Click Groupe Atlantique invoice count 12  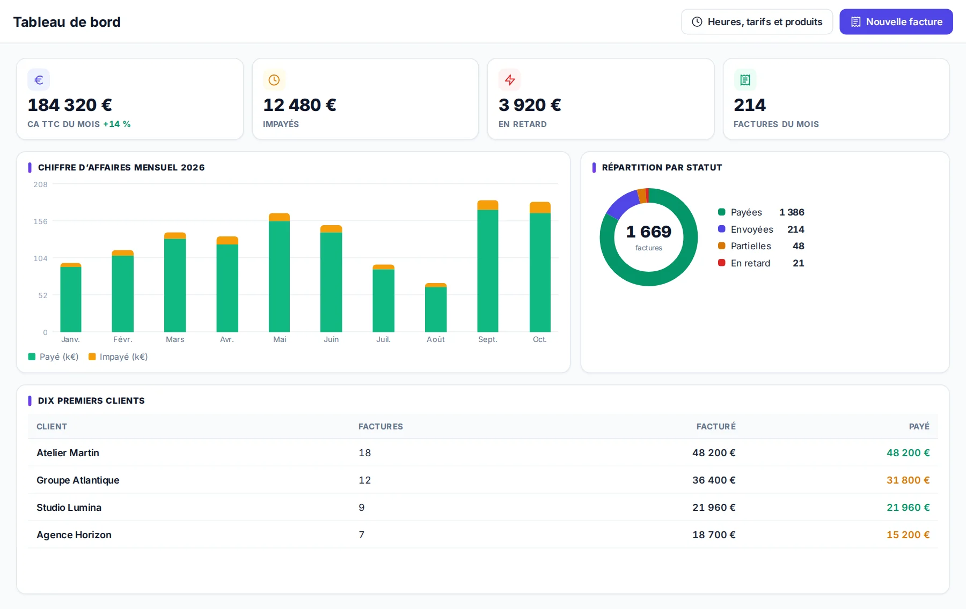[x=365, y=480]
